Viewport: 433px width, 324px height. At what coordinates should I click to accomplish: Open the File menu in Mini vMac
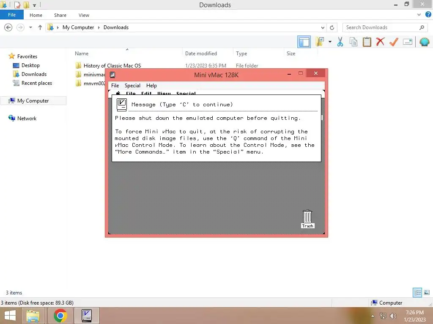click(x=115, y=85)
